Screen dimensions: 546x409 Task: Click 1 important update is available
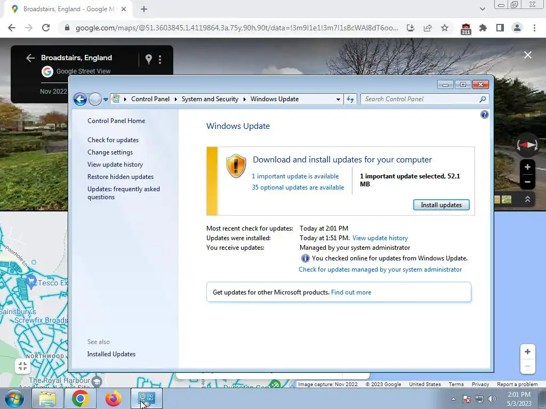[295, 176]
